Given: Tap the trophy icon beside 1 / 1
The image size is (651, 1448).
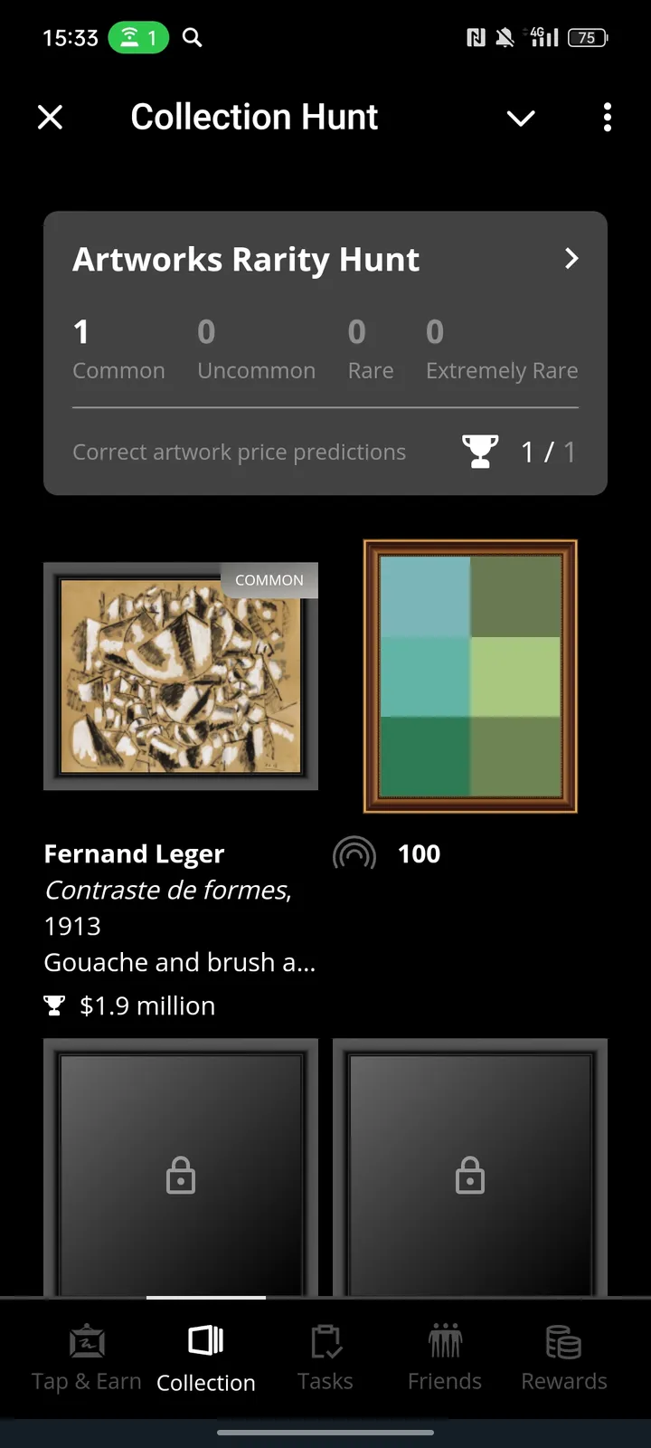Looking at the screenshot, I should point(480,450).
